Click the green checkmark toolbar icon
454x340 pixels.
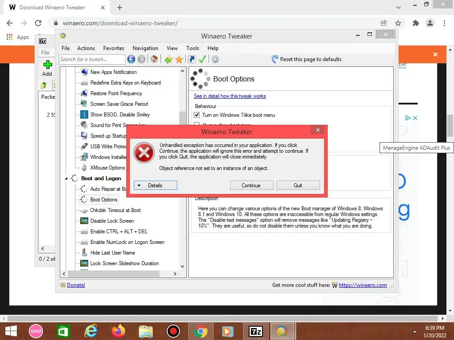coord(202,59)
